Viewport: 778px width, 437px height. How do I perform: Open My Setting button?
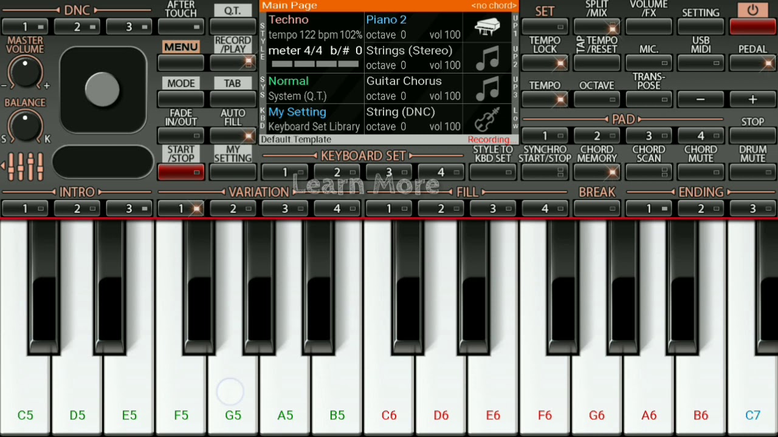[x=233, y=172]
